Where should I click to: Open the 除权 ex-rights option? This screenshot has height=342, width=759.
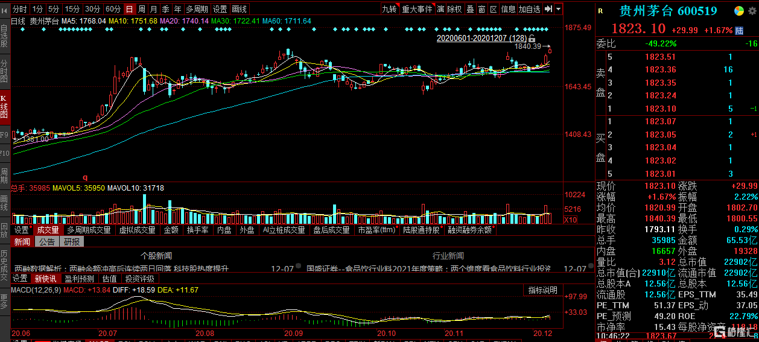(x=455, y=9)
